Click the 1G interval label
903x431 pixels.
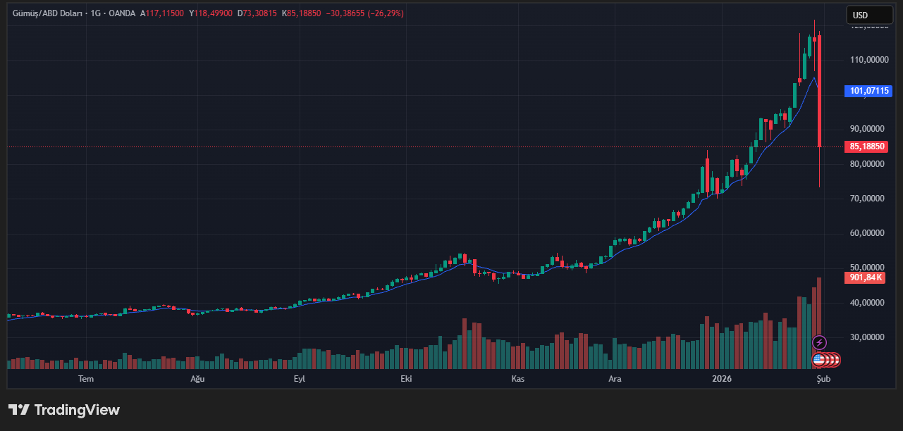click(x=95, y=13)
